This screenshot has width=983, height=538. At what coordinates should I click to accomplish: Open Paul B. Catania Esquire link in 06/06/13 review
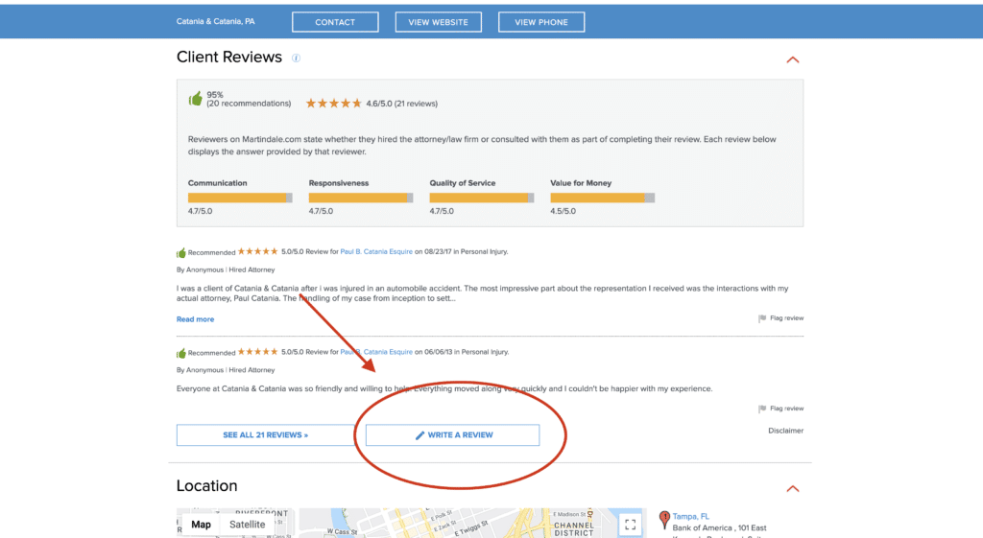(376, 352)
